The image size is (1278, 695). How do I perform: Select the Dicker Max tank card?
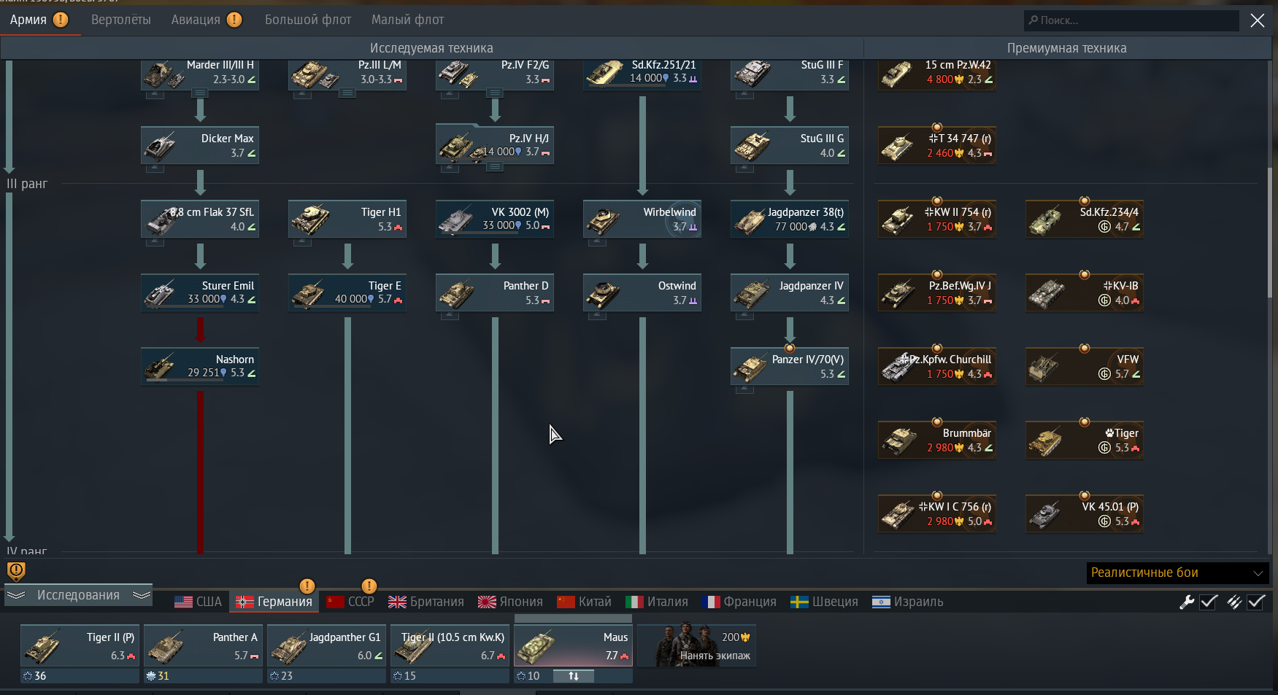coord(200,145)
